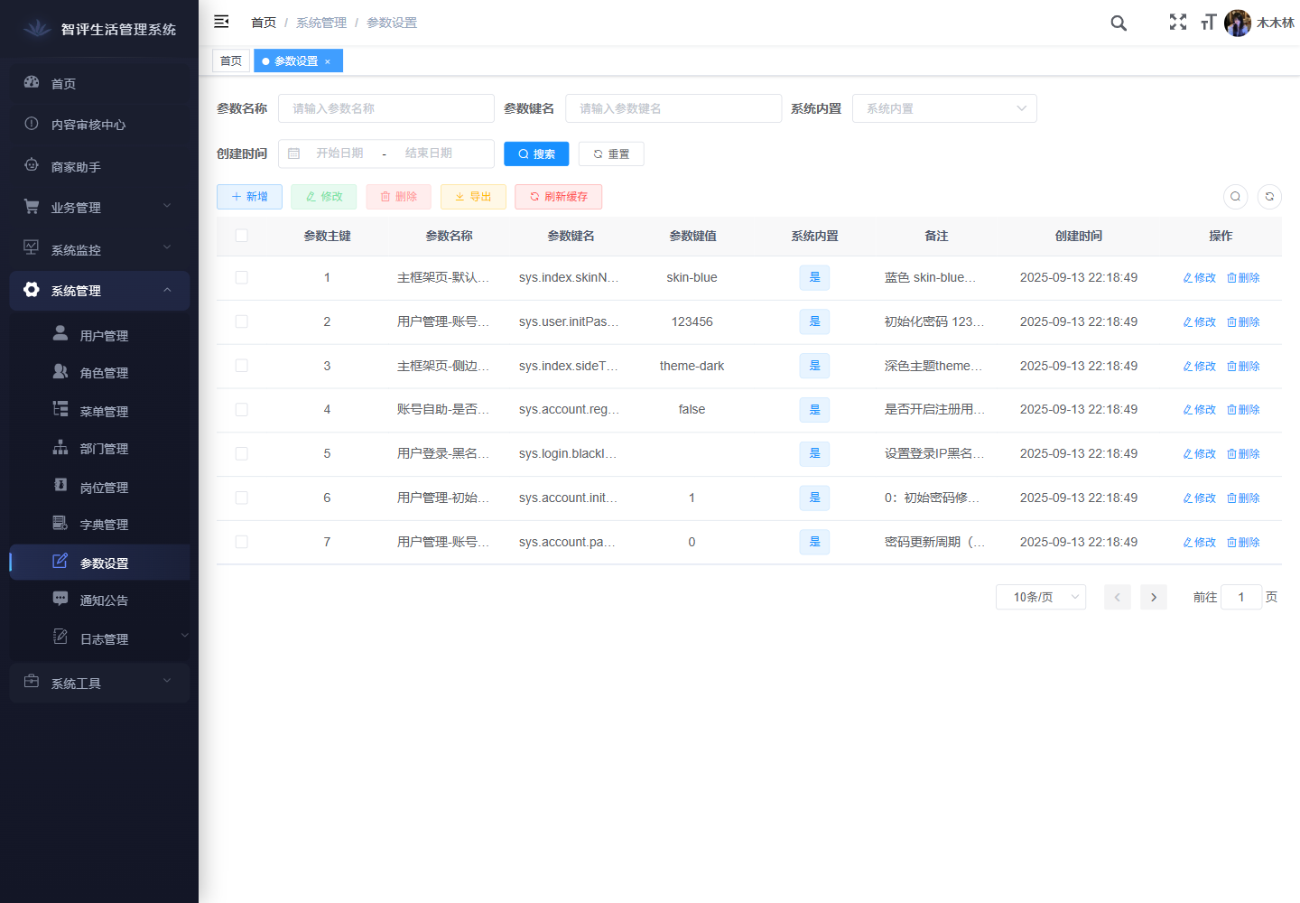This screenshot has width=1300, height=903.
Task: Close the 参数设置 tab with its x icon
Action: click(x=328, y=61)
